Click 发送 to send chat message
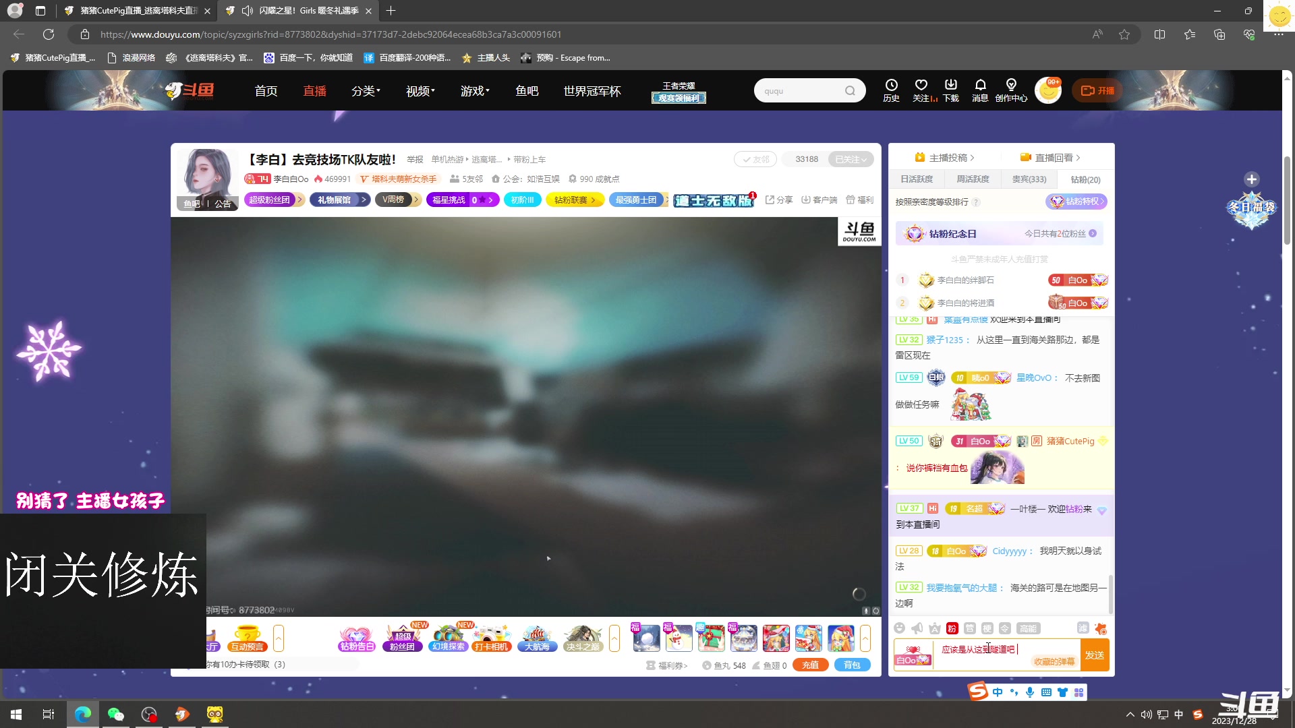The height and width of the screenshot is (728, 1295). (x=1095, y=655)
